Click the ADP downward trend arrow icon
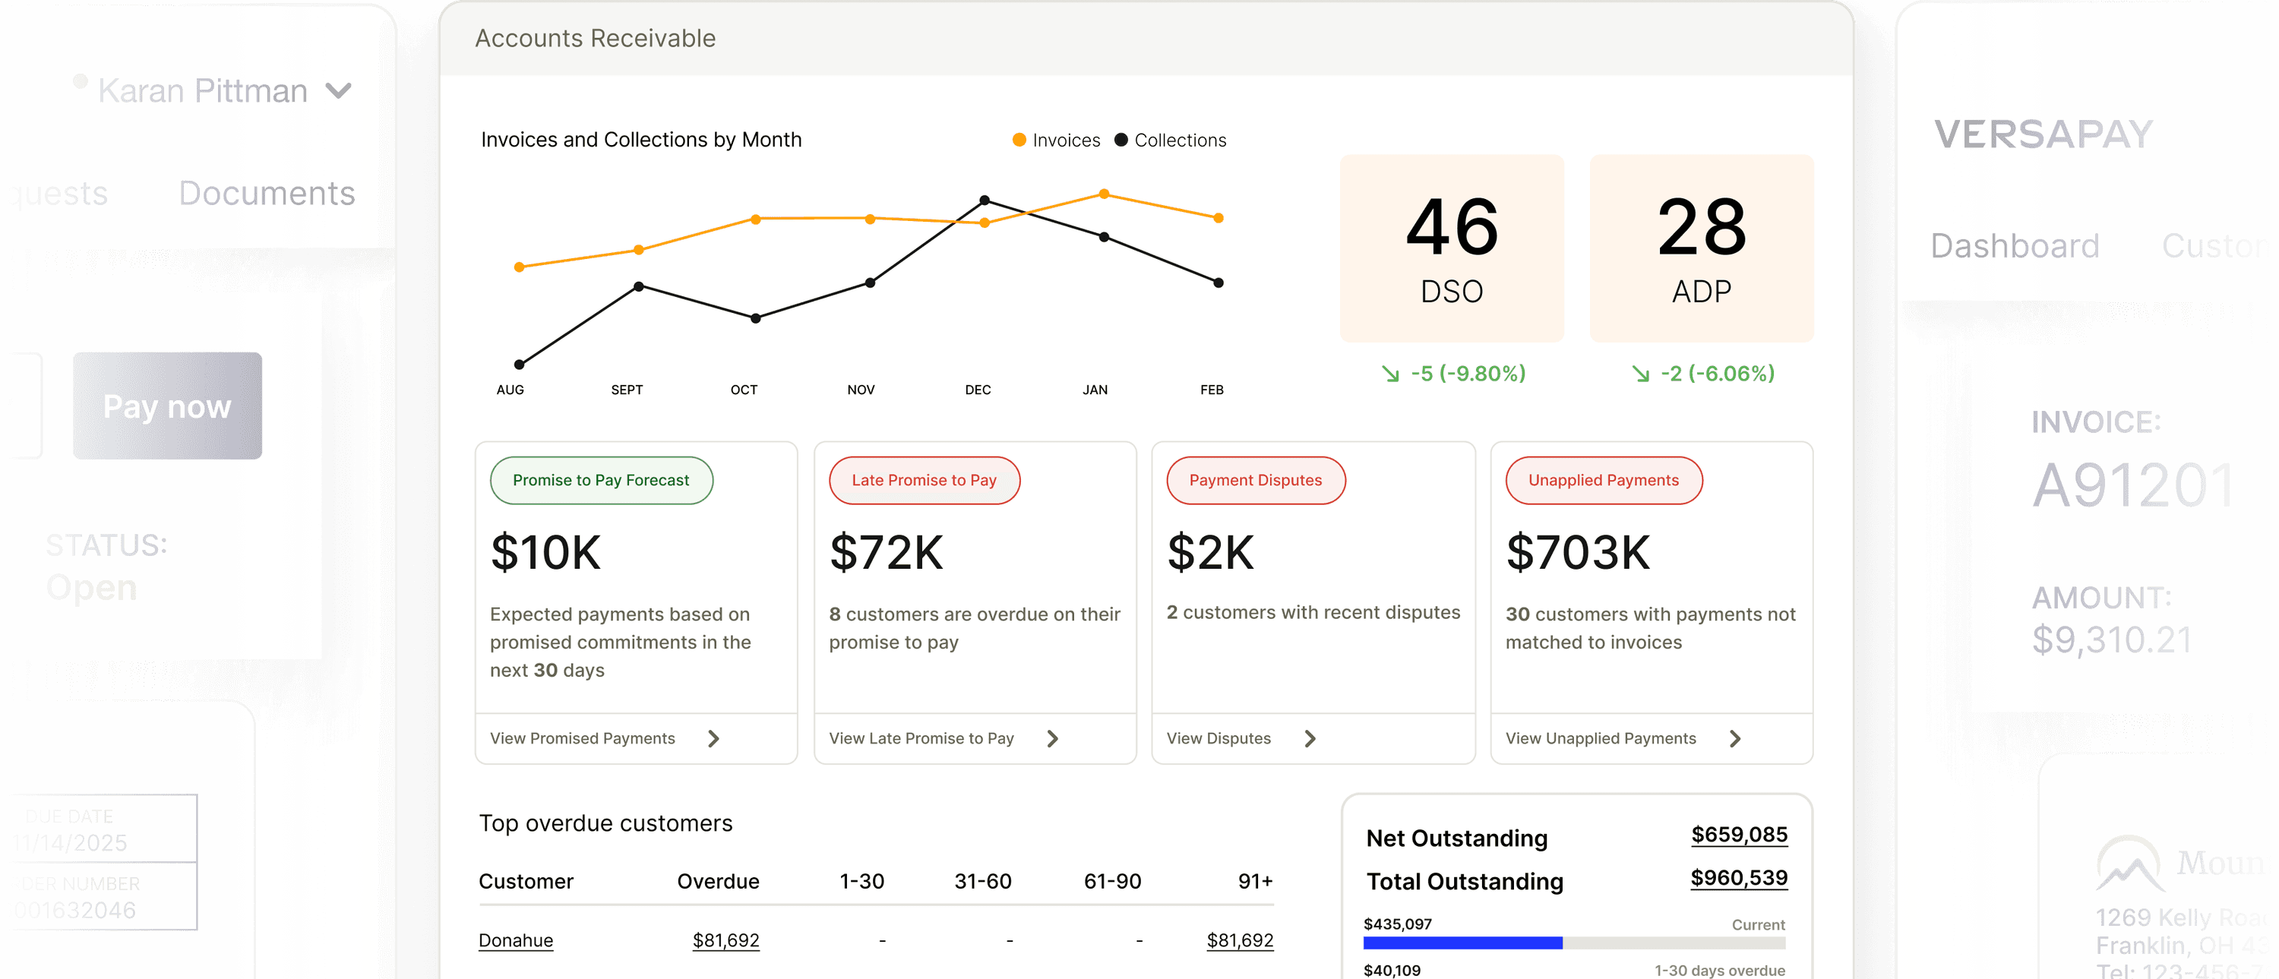 pos(1641,374)
